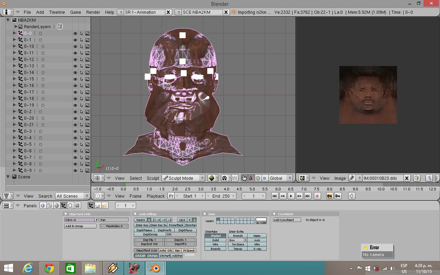The height and width of the screenshot is (275, 440).
Task: Click the Add Constraint button
Action: (x=287, y=220)
